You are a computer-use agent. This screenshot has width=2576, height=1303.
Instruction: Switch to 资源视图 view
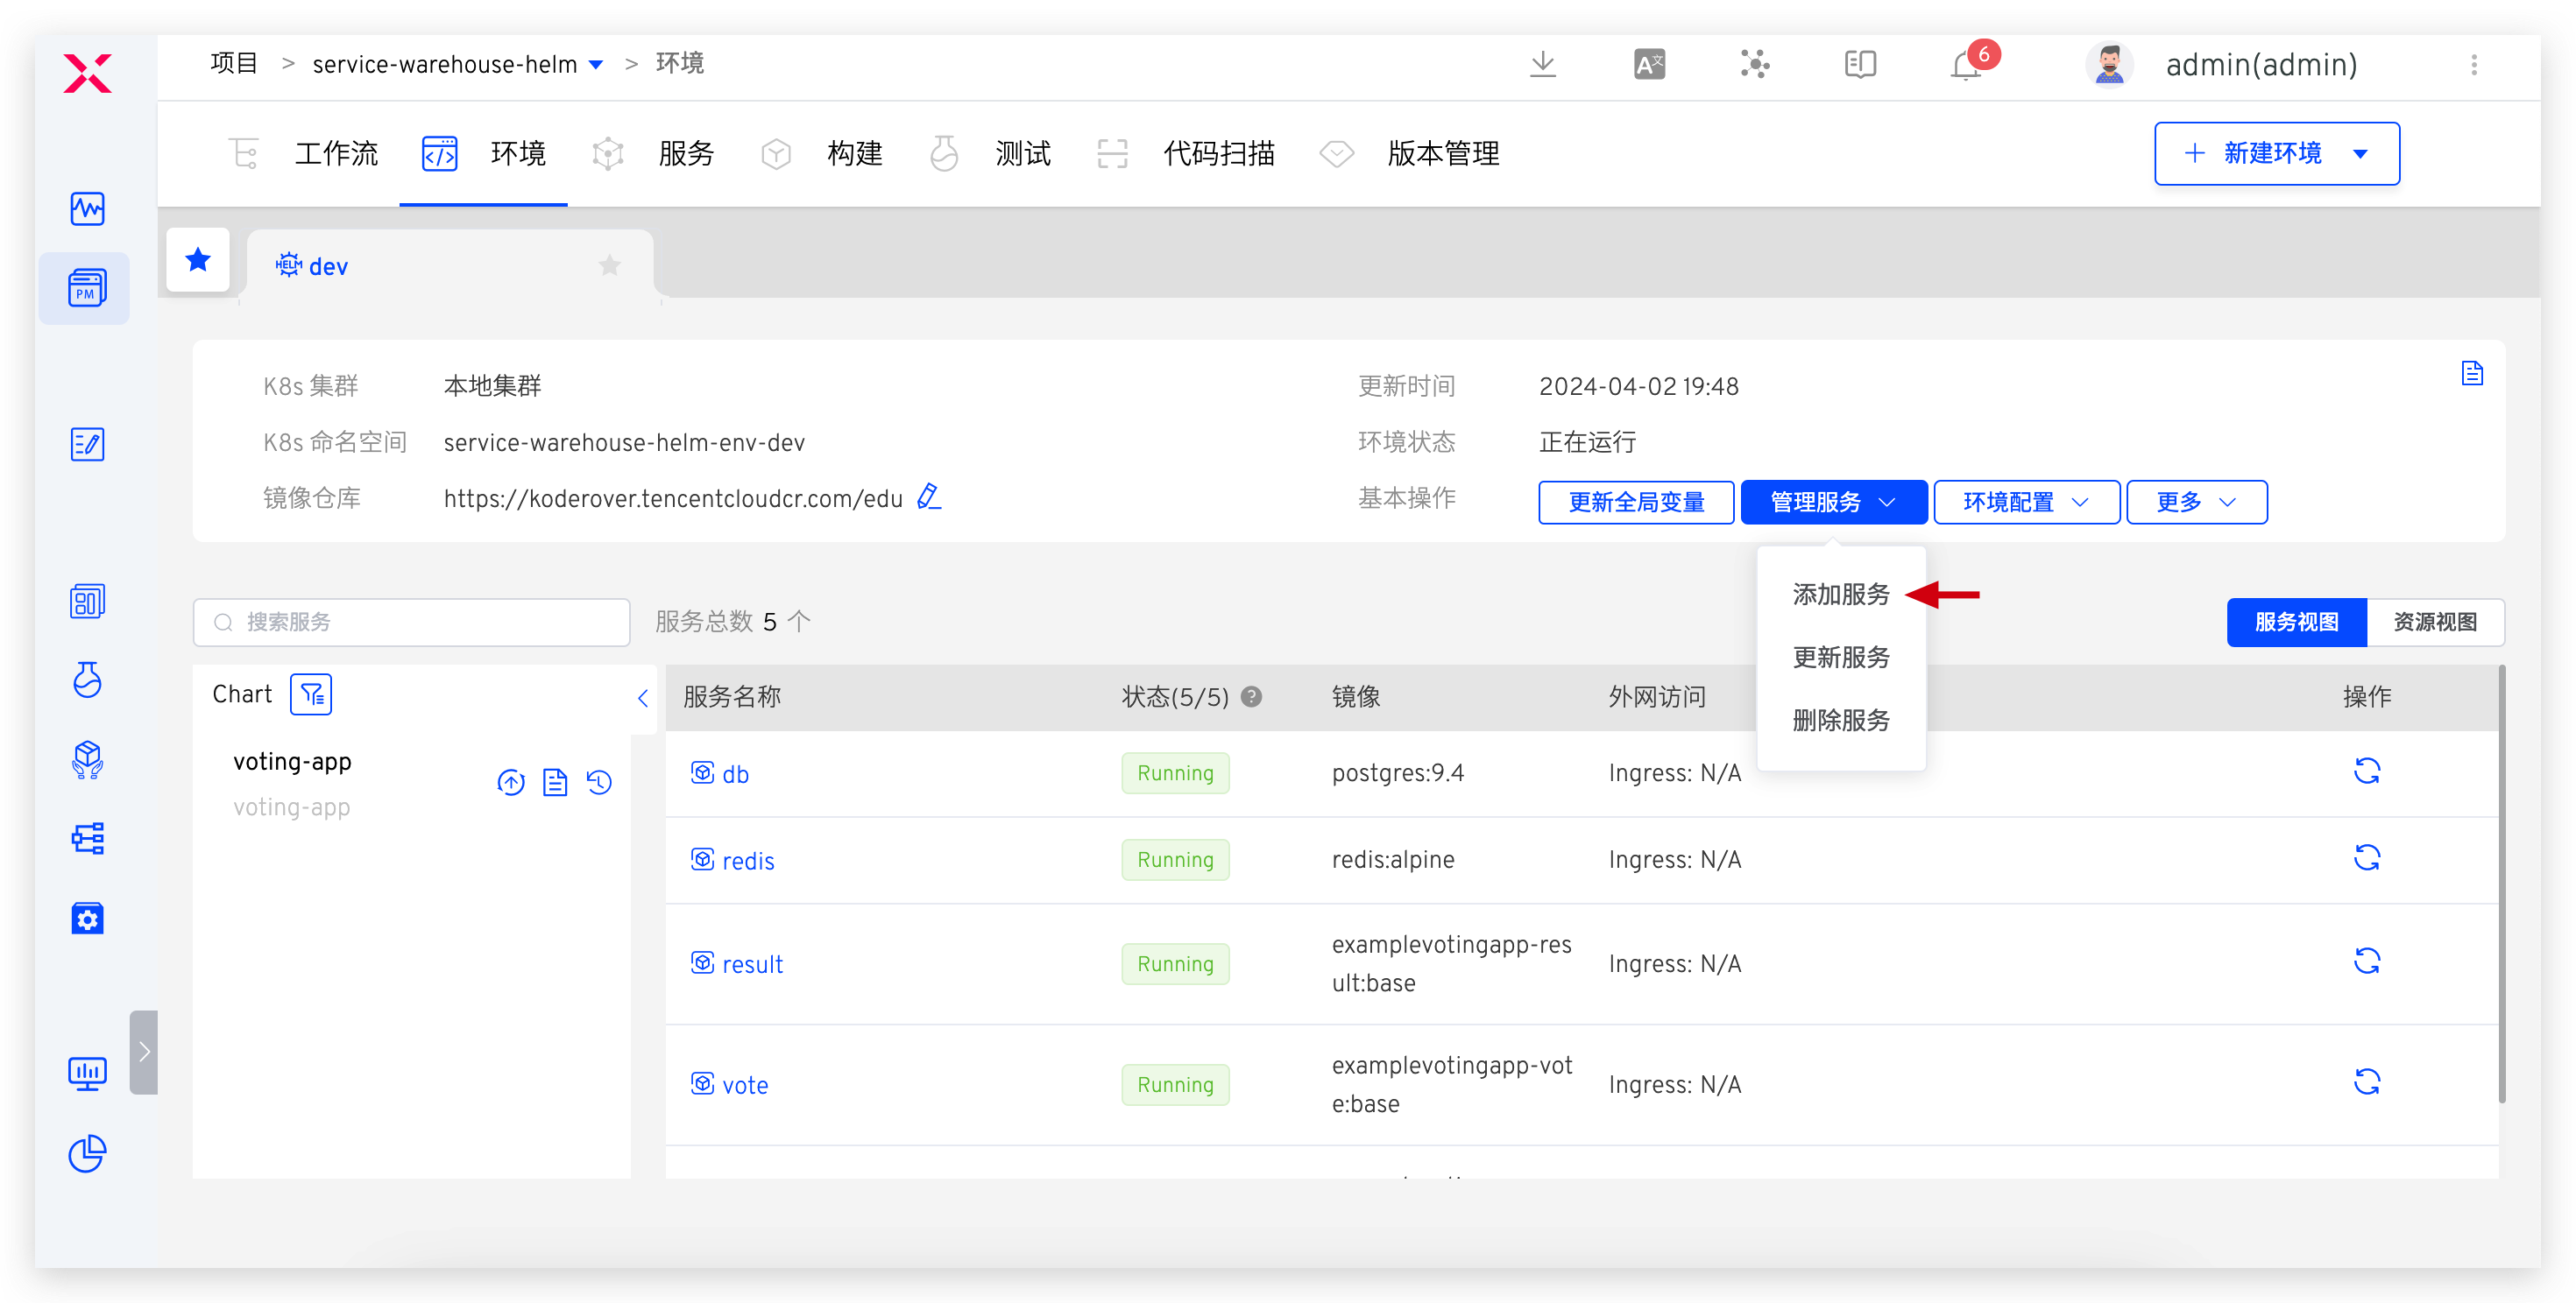pos(2434,623)
